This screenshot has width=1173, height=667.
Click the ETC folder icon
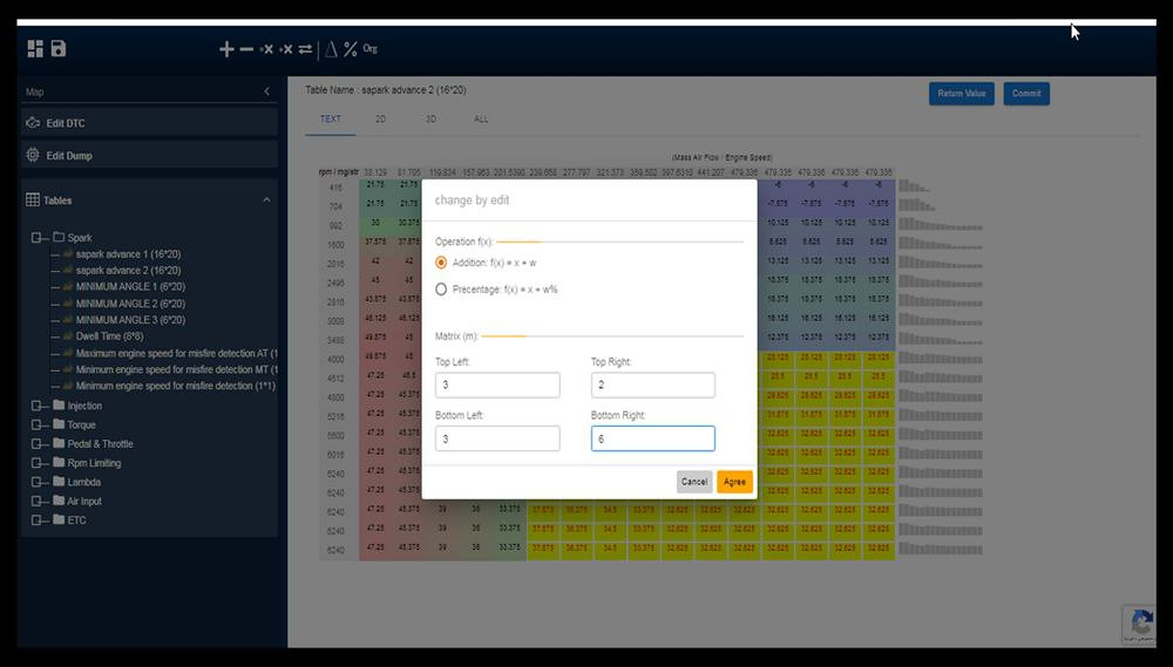point(59,520)
